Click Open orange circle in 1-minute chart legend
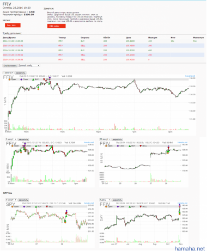Viewport: 207px width, 251px height. 9,79
